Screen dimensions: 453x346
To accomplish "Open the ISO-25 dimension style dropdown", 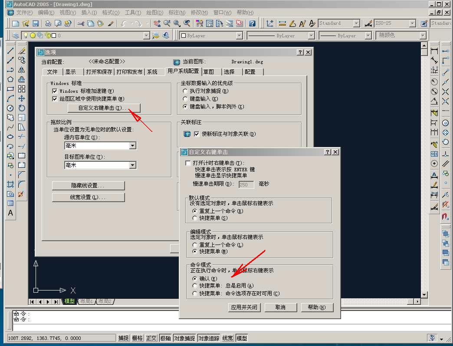I will pyautogui.click(x=413, y=23).
